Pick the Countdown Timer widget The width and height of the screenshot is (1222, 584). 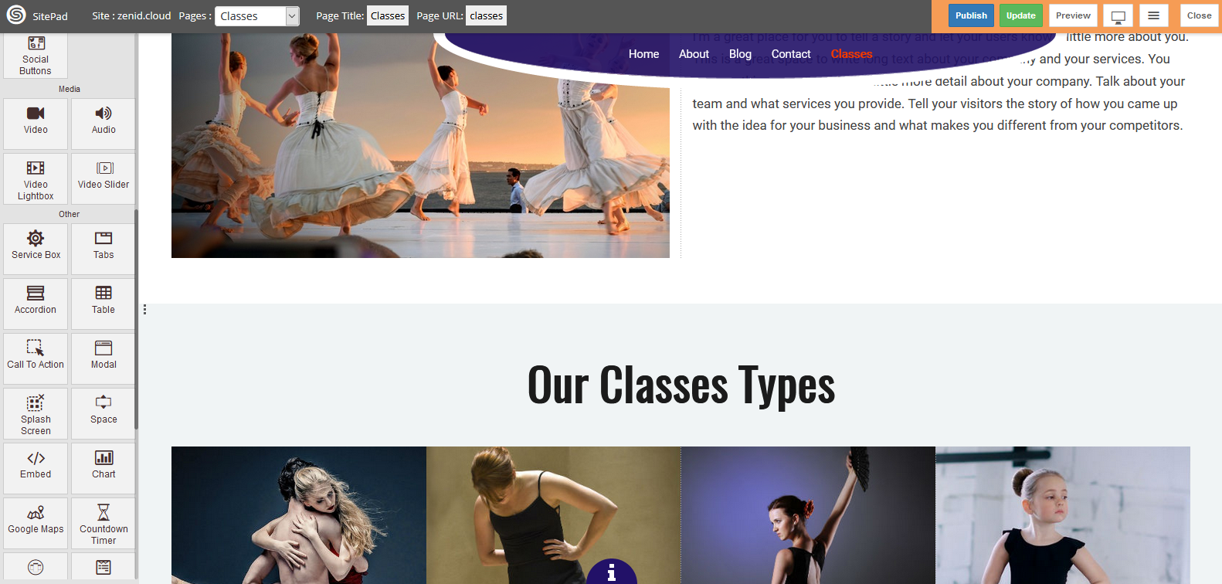pyautogui.click(x=104, y=523)
